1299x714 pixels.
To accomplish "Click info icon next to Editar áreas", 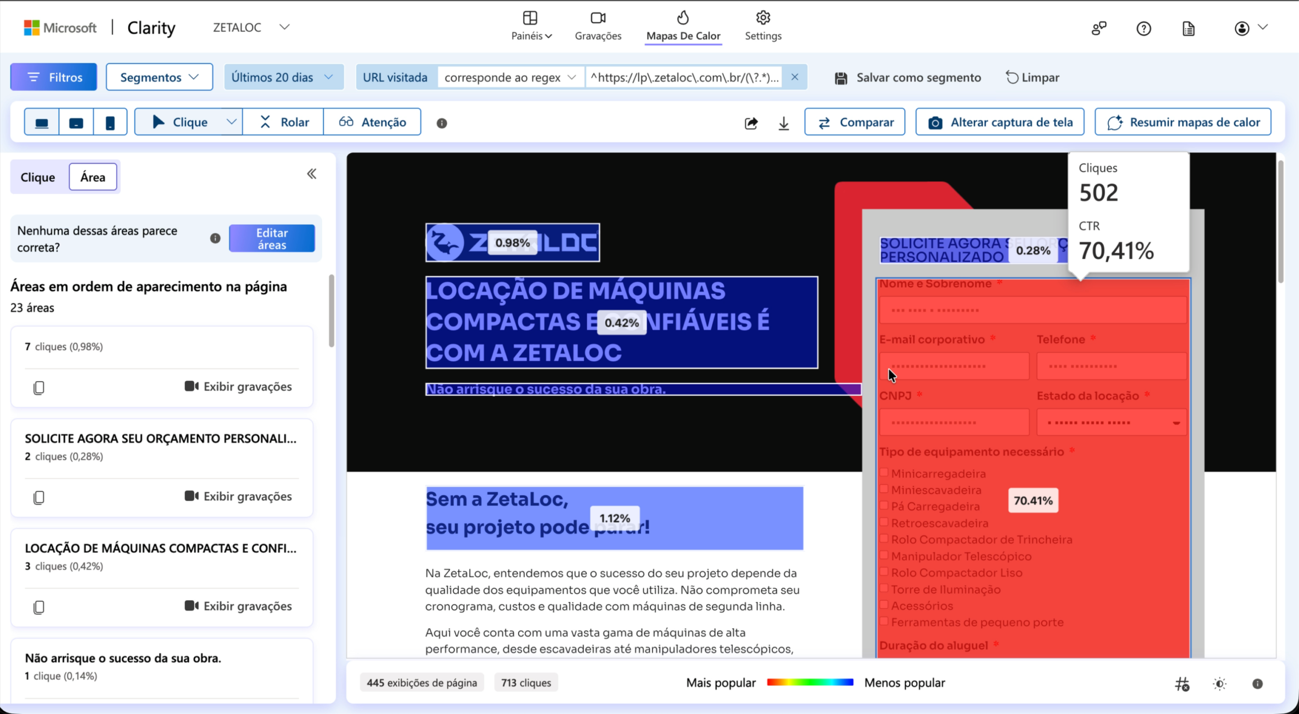I will 215,238.
